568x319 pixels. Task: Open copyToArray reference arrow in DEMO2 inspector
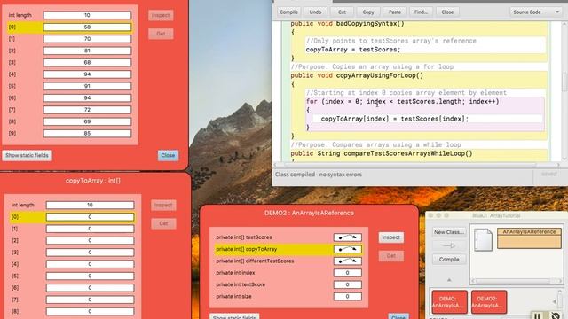click(x=347, y=249)
